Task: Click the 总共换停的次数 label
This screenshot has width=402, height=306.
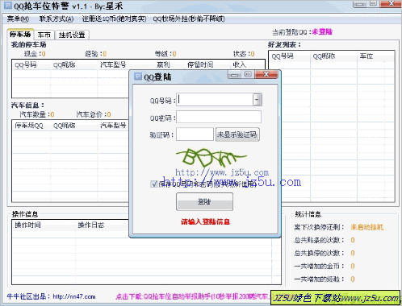Action: [x=319, y=253]
